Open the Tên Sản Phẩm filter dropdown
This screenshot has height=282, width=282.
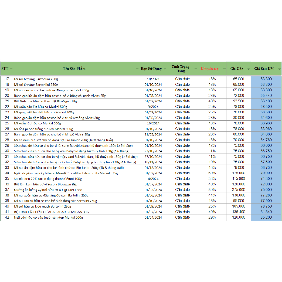(137, 69)
